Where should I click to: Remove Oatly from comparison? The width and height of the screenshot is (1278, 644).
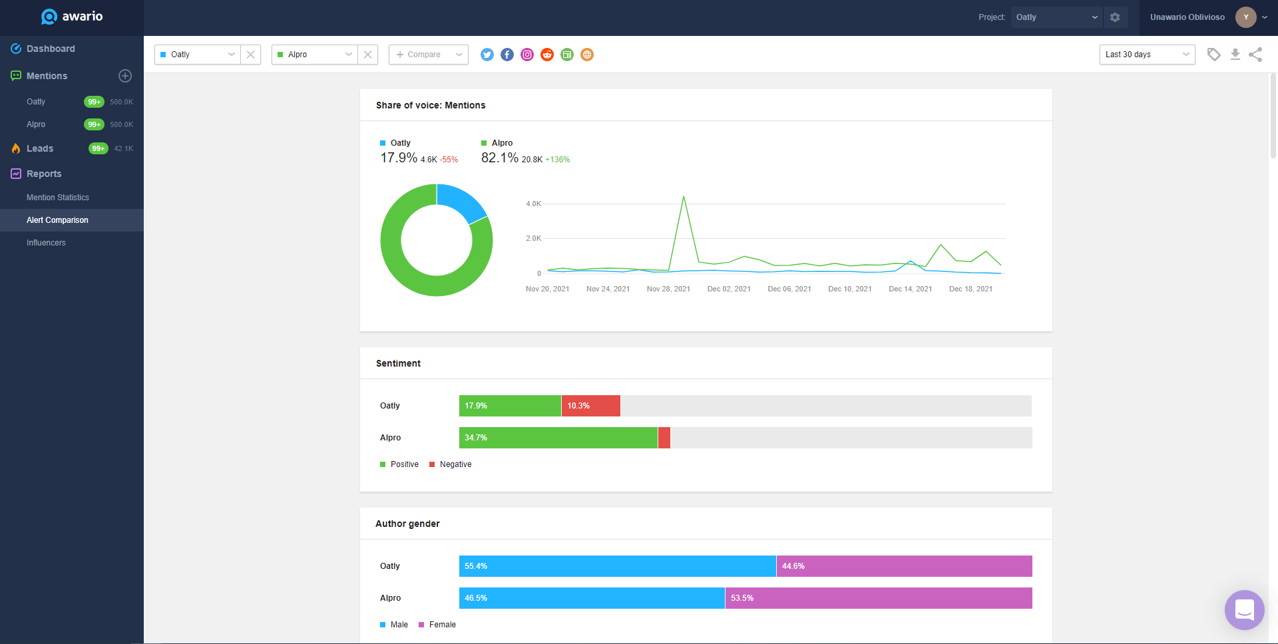pyautogui.click(x=250, y=55)
